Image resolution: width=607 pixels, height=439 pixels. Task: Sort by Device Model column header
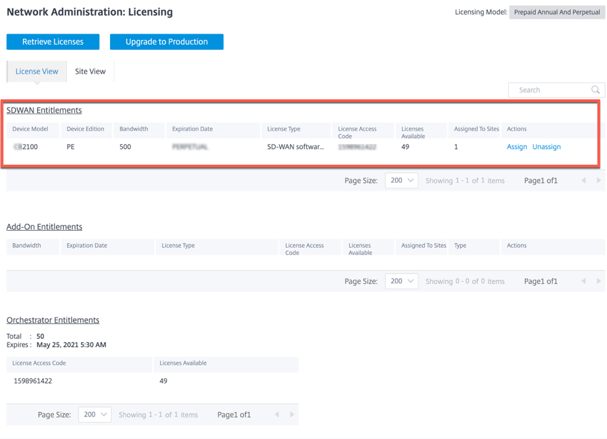click(30, 129)
